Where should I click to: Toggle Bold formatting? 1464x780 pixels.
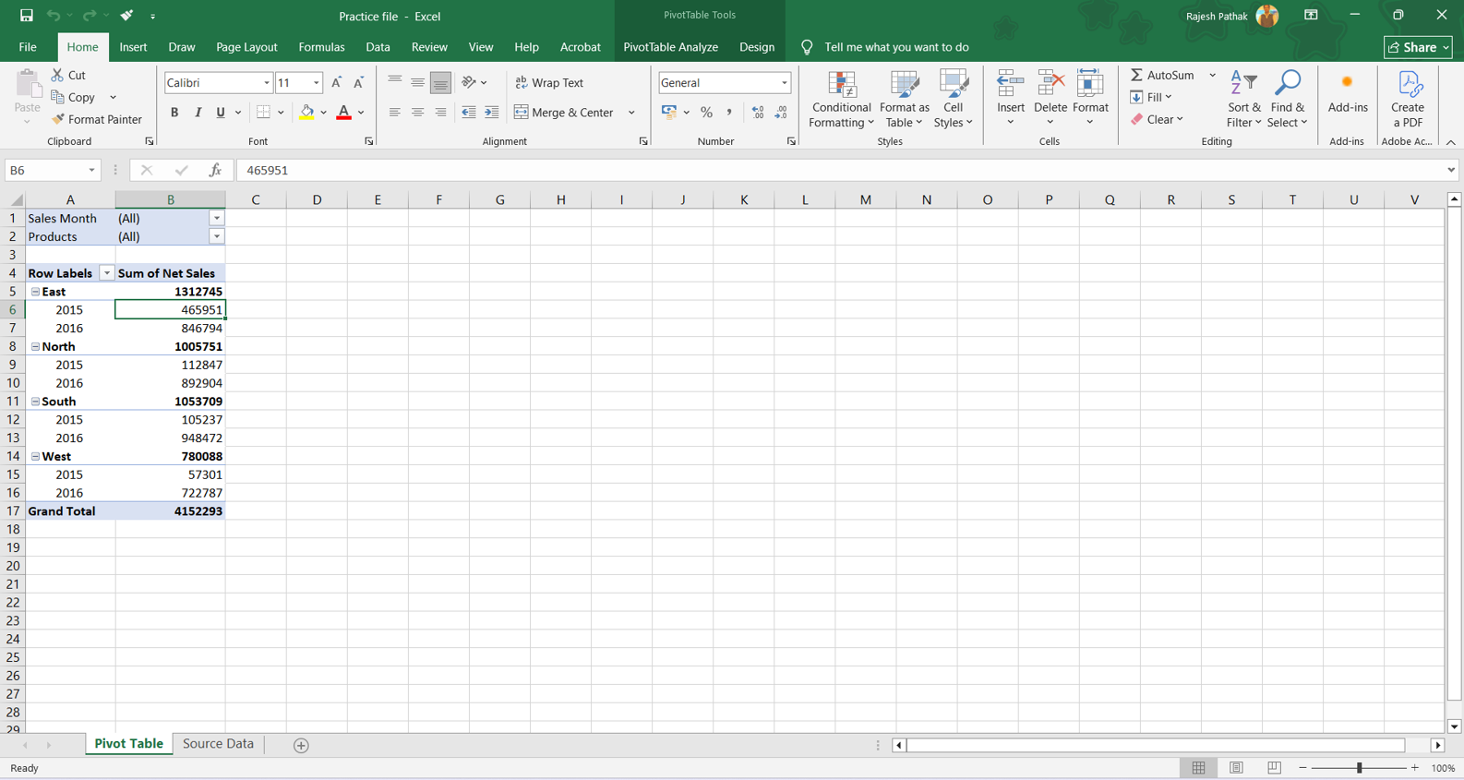click(x=174, y=113)
